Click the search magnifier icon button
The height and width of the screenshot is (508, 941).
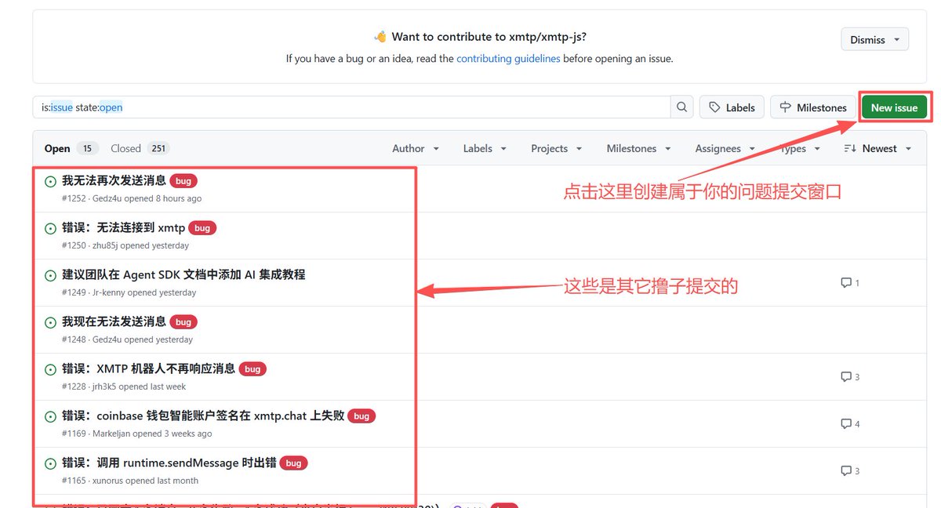click(681, 107)
